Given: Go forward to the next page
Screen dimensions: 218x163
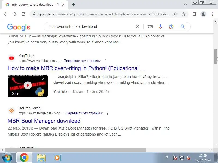Looking at the screenshot, I should 15,14.
